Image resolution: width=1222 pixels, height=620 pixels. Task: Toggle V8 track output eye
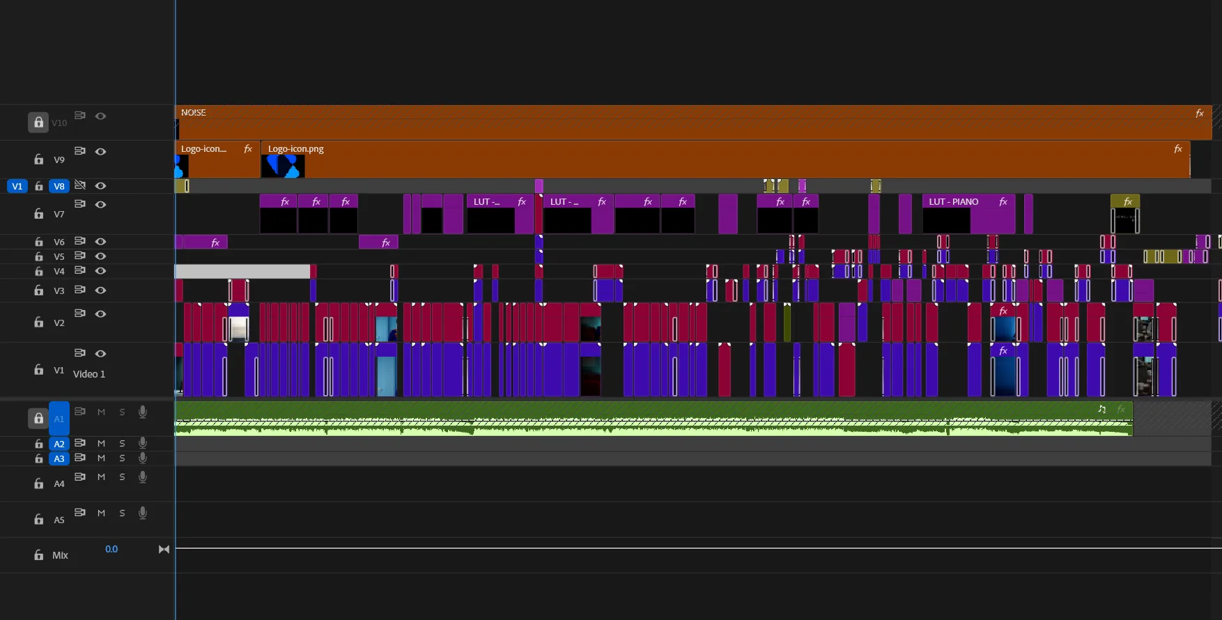coord(100,185)
